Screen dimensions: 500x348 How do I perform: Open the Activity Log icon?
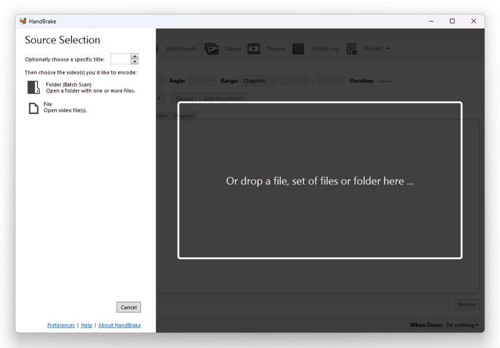tap(298, 49)
